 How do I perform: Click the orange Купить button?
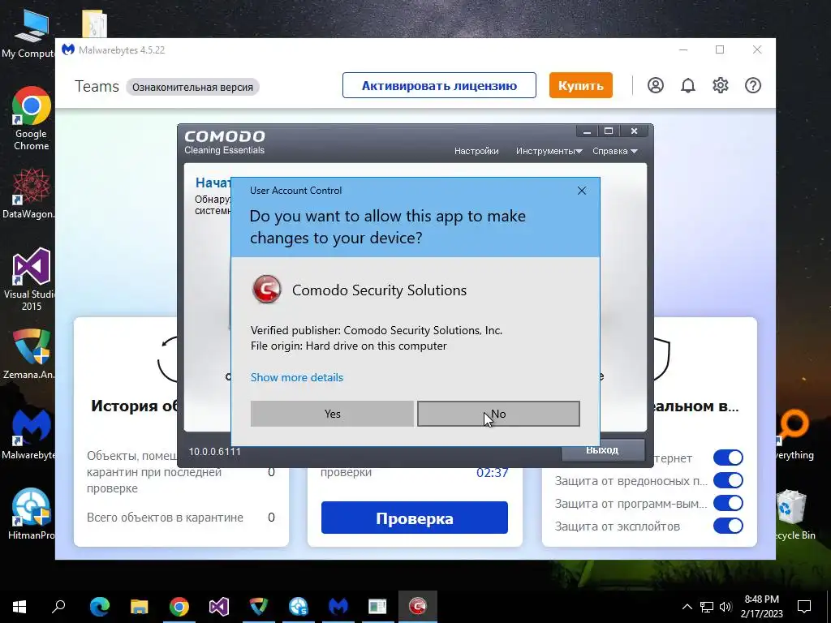(x=580, y=85)
